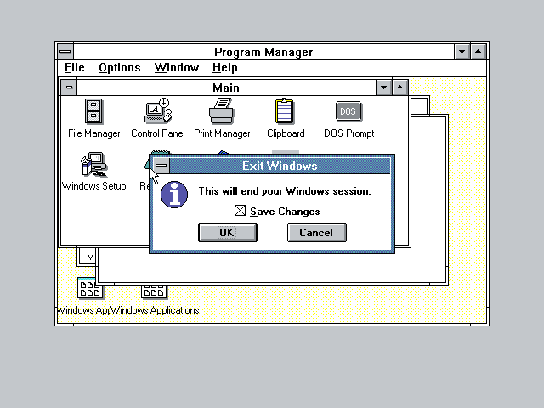Click the Exit Windows title bar
The width and height of the screenshot is (544, 408).
click(x=280, y=166)
